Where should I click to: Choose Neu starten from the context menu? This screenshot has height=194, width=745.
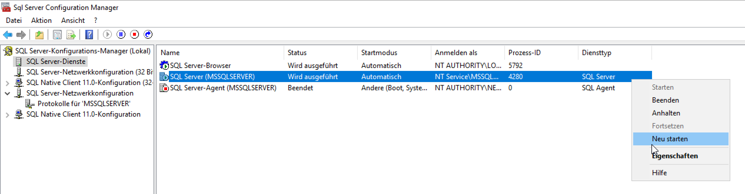coord(670,139)
